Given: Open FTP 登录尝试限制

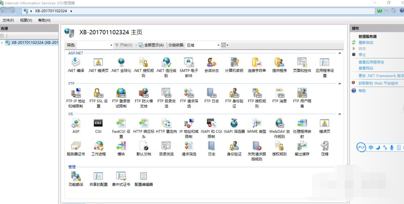Looking at the screenshot, I should pyautogui.click(x=121, y=98).
